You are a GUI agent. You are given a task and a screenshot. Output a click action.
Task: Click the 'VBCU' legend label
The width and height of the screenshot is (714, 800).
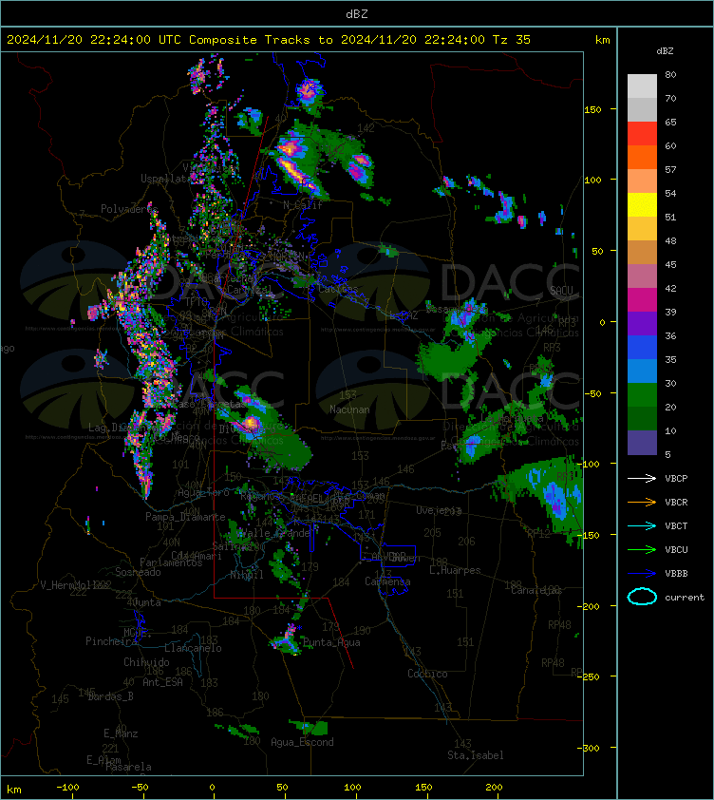click(676, 550)
